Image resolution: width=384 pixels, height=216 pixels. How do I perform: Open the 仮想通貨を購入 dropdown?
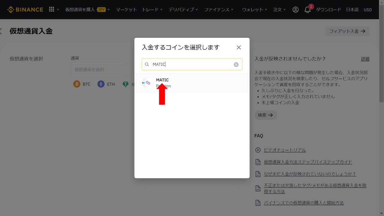[x=88, y=10]
